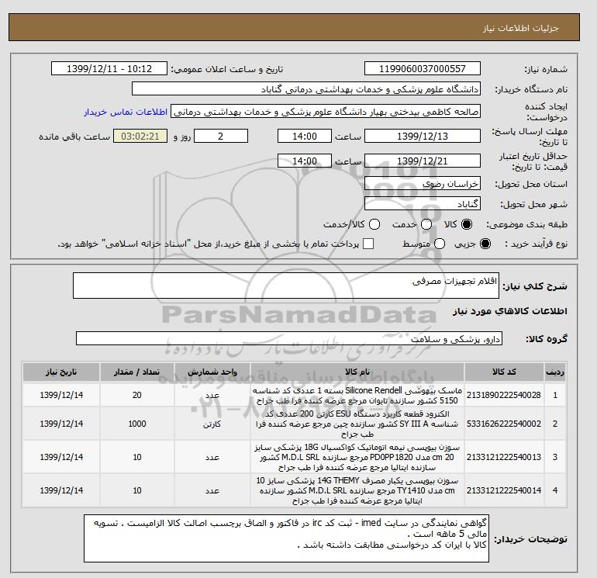Click the request creator name field
Screen dimensions: 597x578
(x=326, y=112)
